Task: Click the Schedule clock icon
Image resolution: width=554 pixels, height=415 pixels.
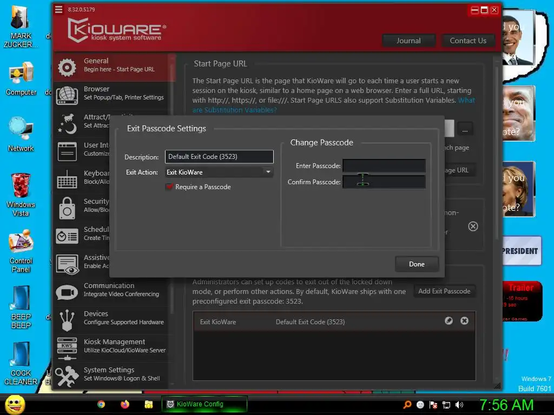Action: point(67,236)
